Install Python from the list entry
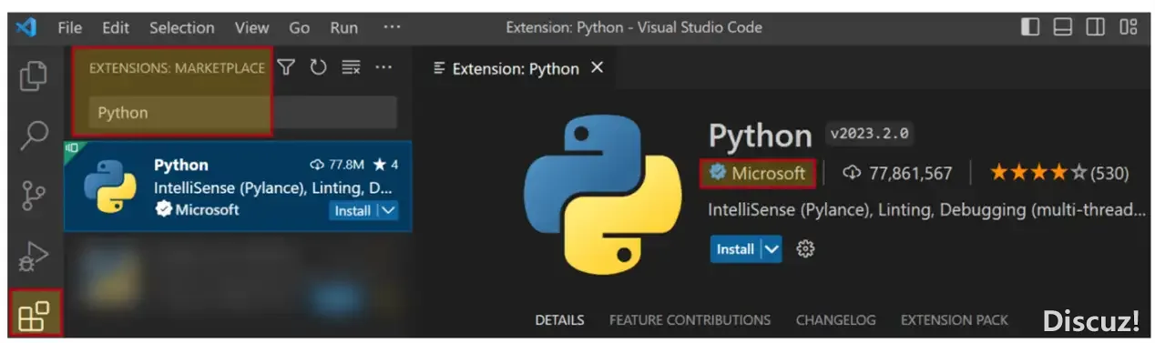 (353, 210)
